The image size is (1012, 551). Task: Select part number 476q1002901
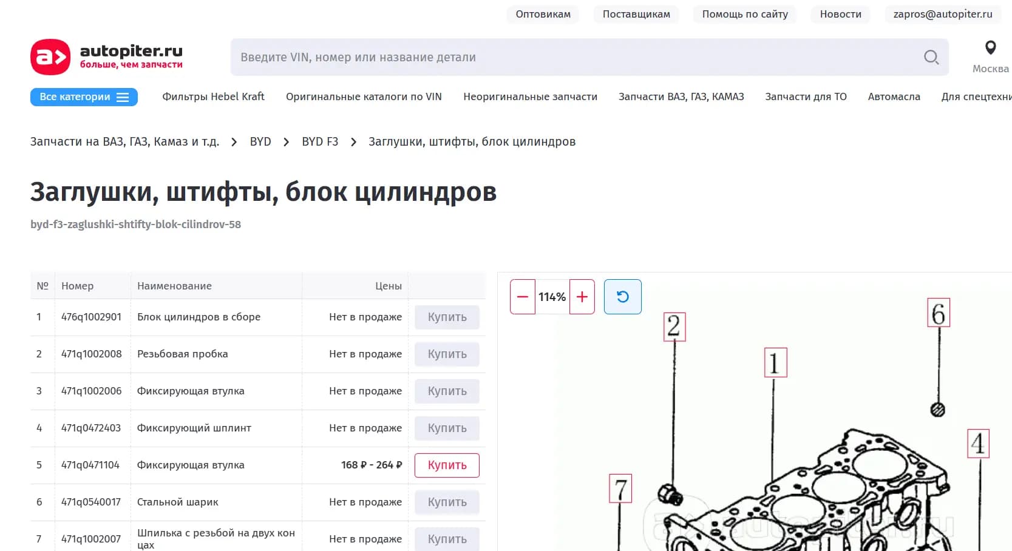(x=91, y=317)
